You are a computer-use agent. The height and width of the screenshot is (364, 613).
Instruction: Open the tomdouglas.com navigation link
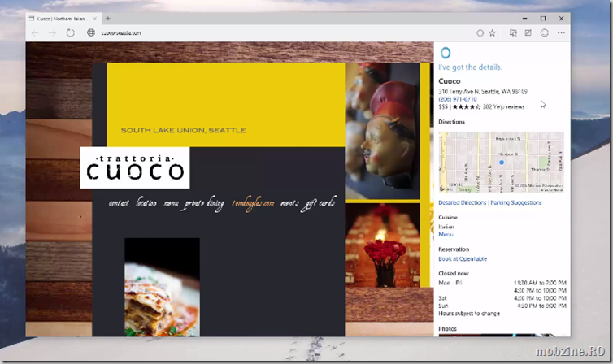[x=253, y=203]
